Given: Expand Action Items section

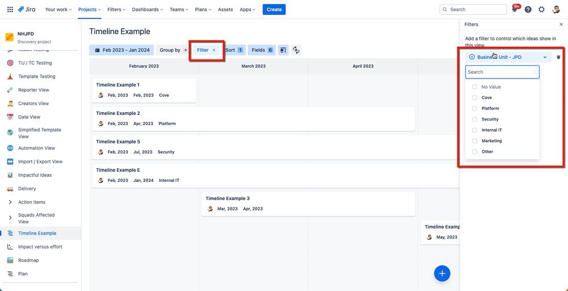Looking at the screenshot, I should point(10,202).
